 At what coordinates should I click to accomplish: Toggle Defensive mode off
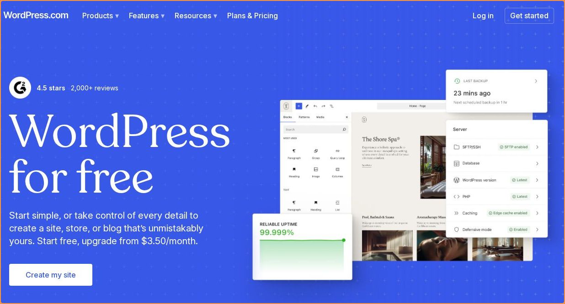click(x=518, y=229)
